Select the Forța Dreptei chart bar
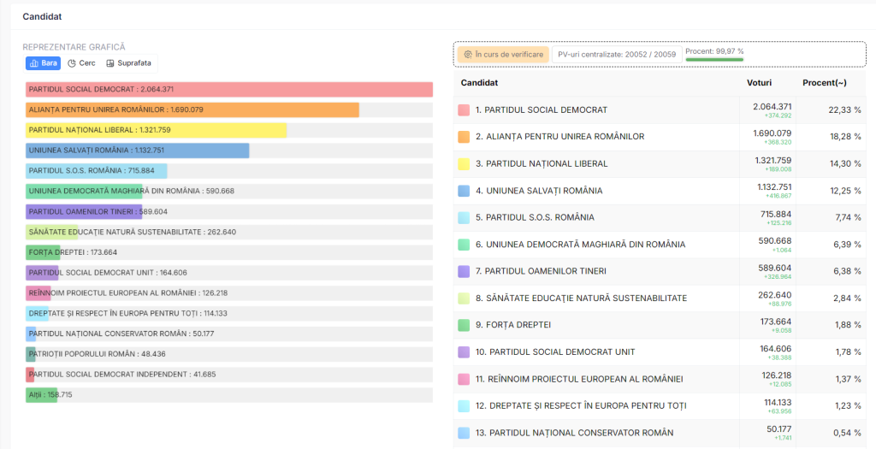The width and height of the screenshot is (876, 449). click(x=43, y=252)
